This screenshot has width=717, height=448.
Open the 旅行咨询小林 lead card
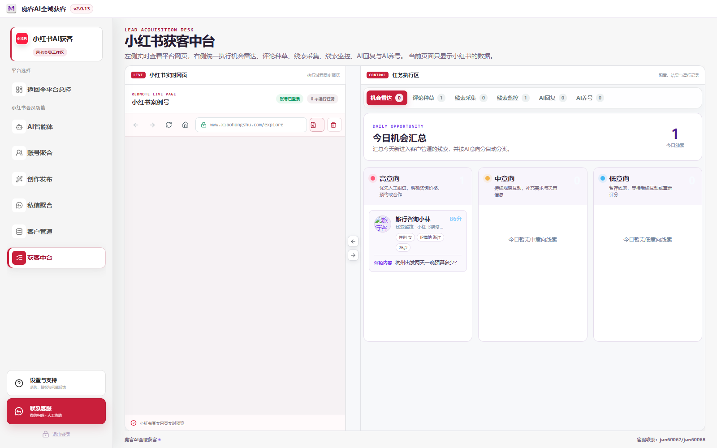(418, 241)
